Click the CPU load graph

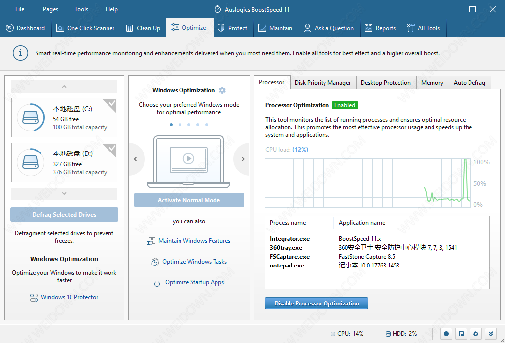tap(368, 183)
